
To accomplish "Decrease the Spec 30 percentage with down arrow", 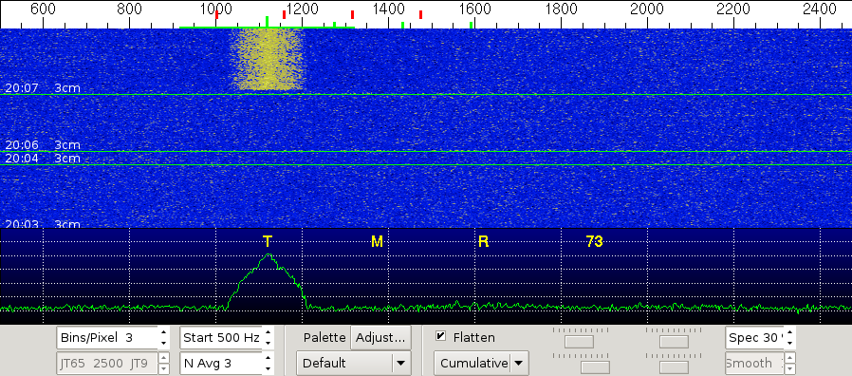I will tap(789, 344).
